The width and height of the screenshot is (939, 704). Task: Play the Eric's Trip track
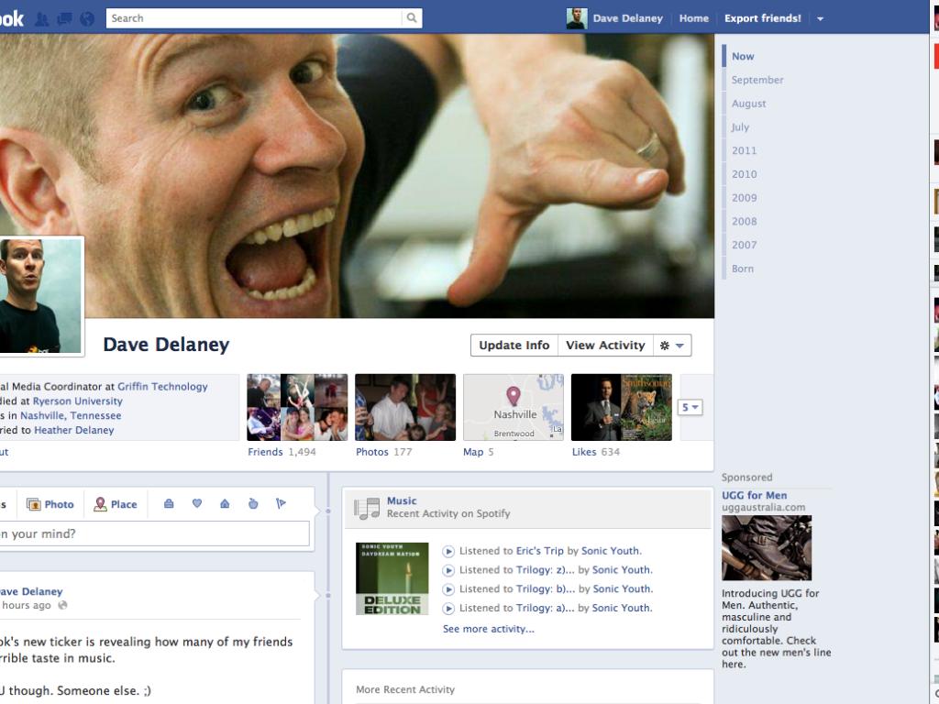coord(448,551)
